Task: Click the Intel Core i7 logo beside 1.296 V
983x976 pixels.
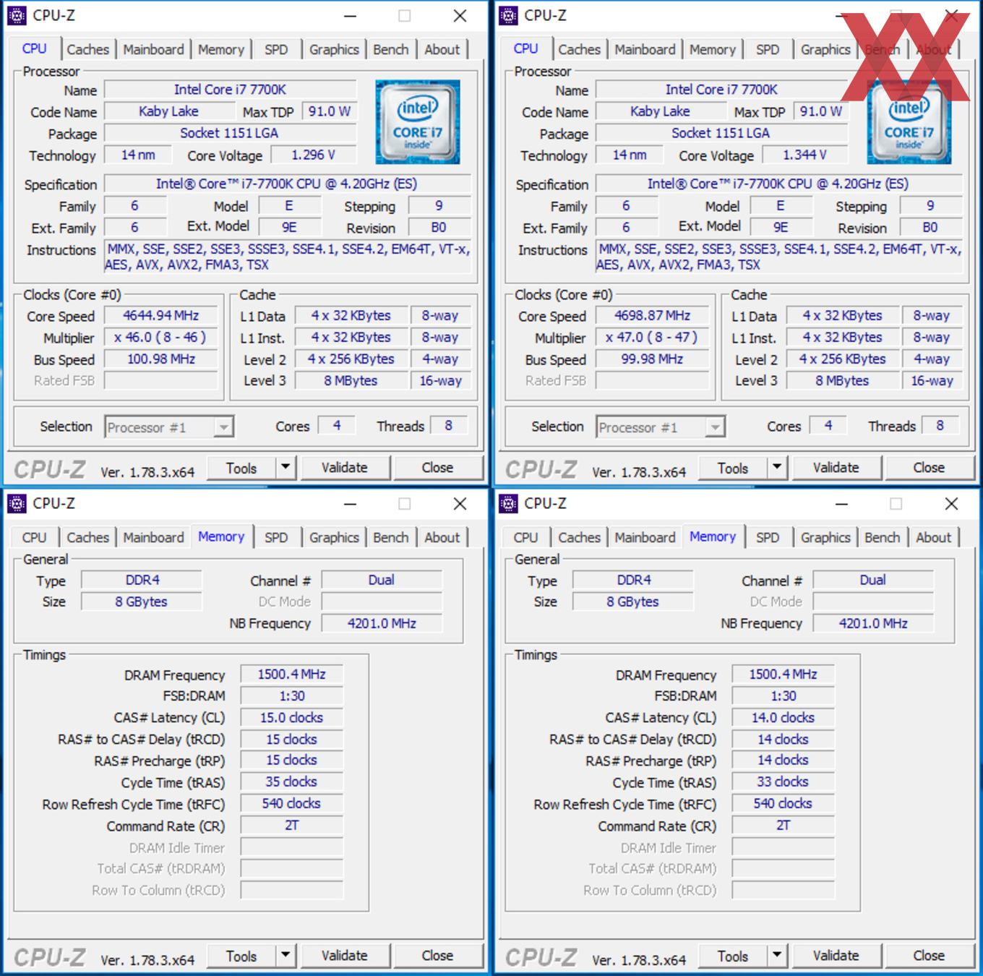Action: click(x=418, y=122)
